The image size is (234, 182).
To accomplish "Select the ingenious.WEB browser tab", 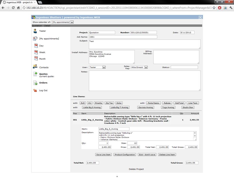I will coord(18,2).
